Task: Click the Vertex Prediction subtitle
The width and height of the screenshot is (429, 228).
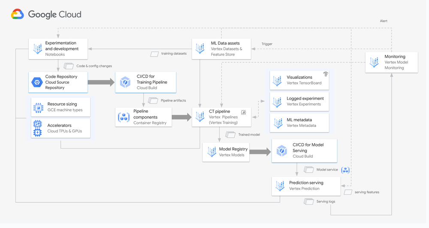Action: click(x=304, y=189)
